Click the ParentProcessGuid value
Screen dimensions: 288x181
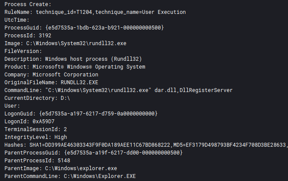pyautogui.click(x=123, y=153)
